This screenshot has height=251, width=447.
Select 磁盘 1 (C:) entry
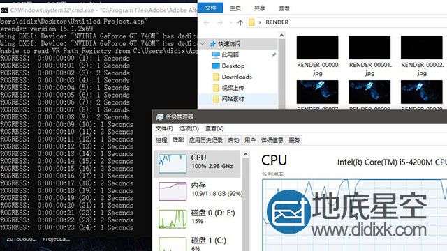(197, 243)
